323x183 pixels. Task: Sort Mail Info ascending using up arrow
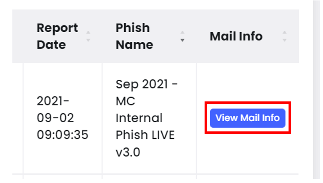pyautogui.click(x=285, y=33)
